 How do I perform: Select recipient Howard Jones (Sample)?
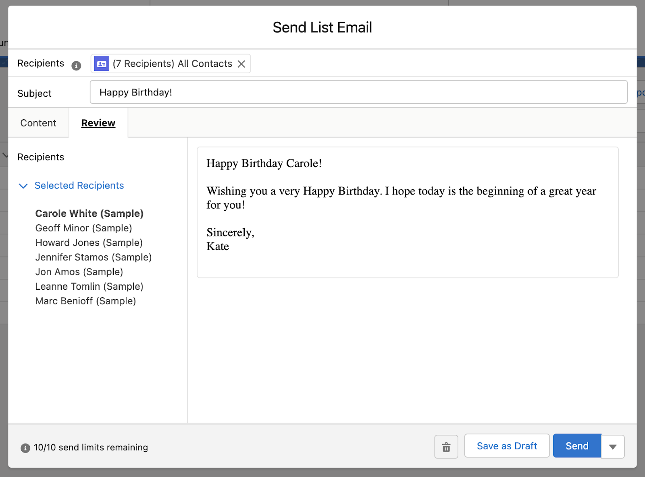click(x=89, y=243)
